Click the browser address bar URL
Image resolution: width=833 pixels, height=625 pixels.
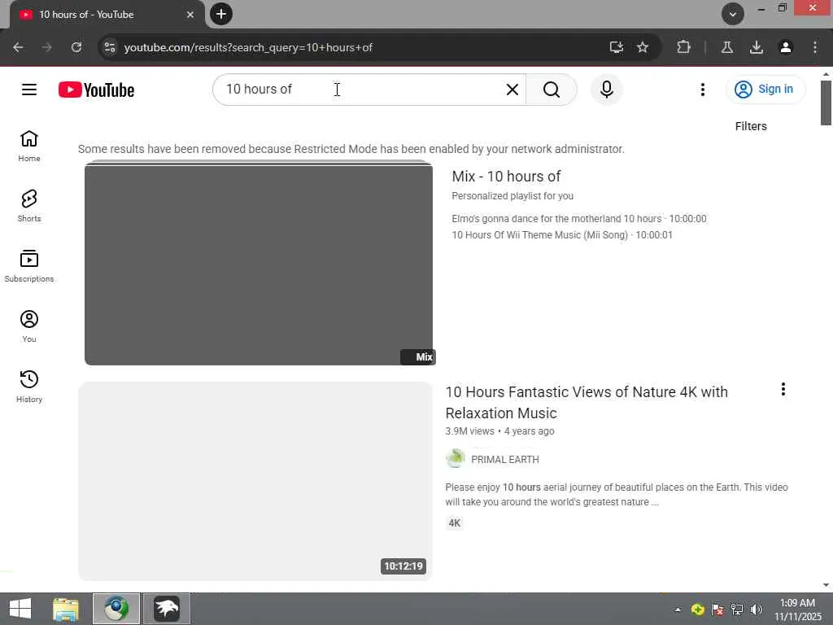[x=248, y=47]
